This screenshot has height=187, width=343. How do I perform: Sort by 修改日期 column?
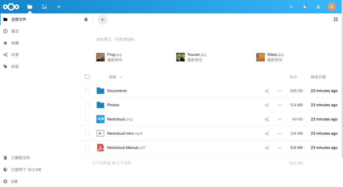pyautogui.click(x=318, y=77)
